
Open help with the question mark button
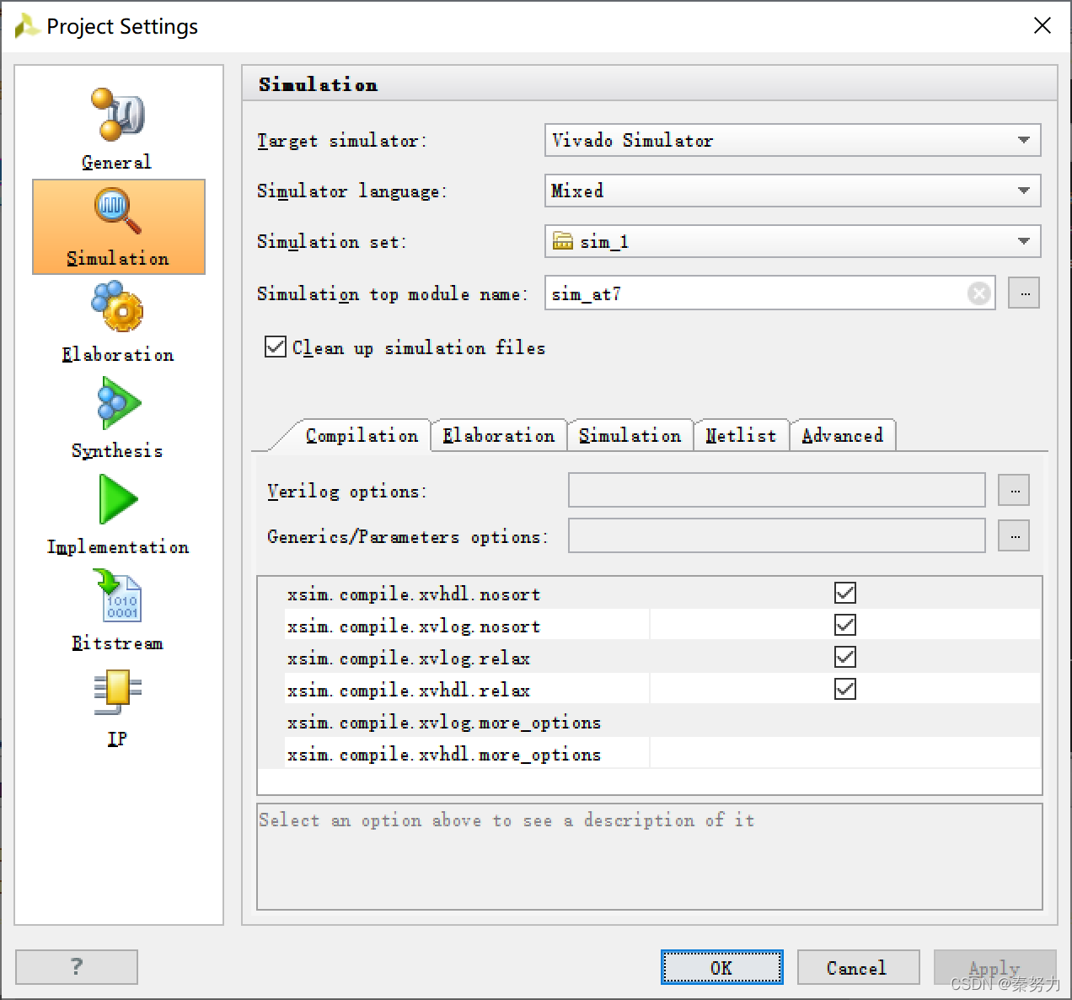[x=77, y=966]
